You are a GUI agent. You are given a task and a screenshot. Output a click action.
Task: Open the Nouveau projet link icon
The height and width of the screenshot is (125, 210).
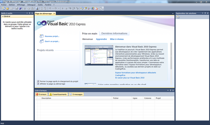[42, 36]
